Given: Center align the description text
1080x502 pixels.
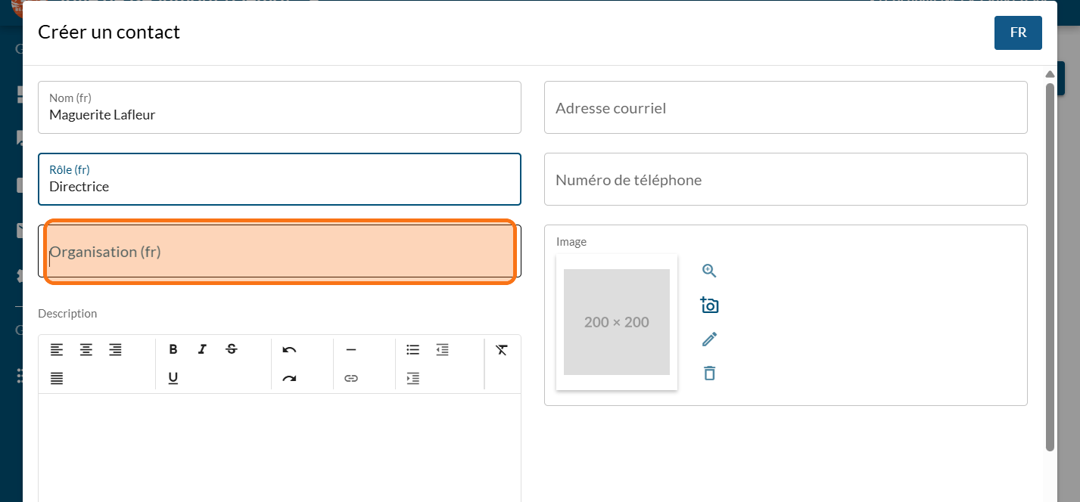Looking at the screenshot, I should pyautogui.click(x=86, y=350).
